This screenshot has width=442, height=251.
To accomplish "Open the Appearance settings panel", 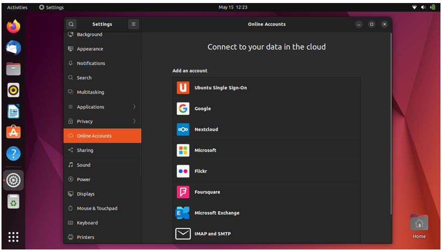I will point(102,49).
